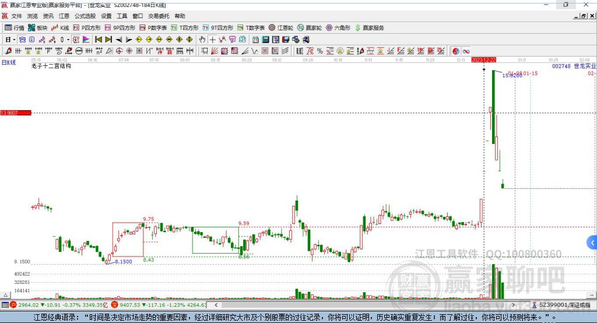Open the P数字表 tool
Viewport: 597px width, 323px height.
click(x=153, y=28)
